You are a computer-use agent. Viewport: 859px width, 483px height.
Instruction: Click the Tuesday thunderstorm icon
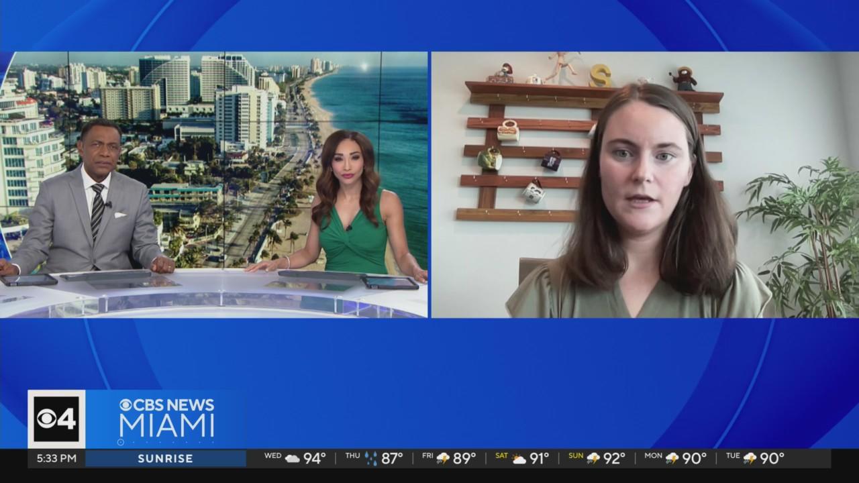750,459
